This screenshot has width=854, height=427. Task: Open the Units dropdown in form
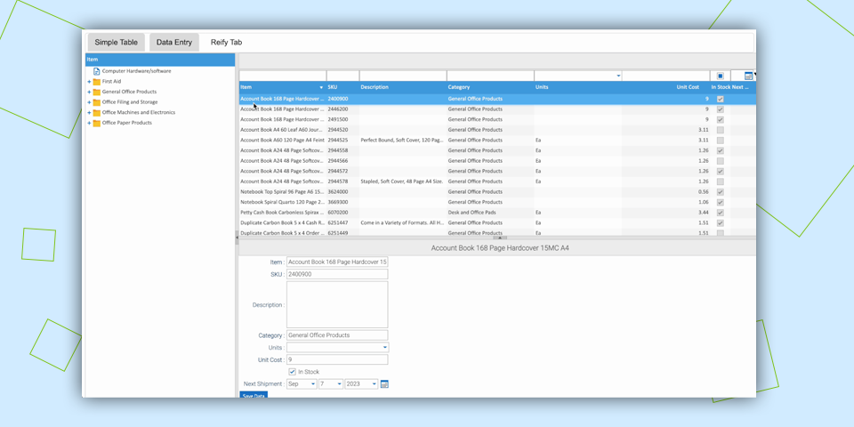point(385,348)
